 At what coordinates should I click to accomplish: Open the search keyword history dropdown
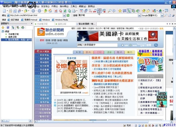coord(139,15)
